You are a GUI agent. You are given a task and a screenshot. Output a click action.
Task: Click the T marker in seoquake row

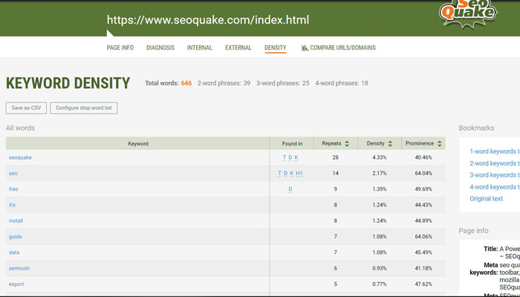285,157
